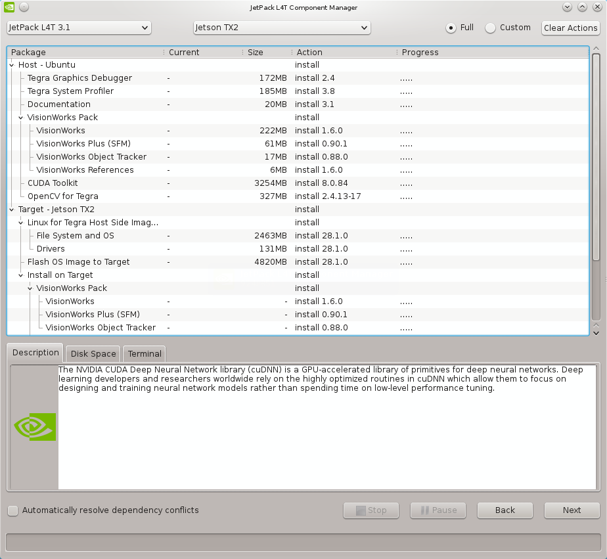Collapse the Host - Ubuntu tree node

(x=12, y=65)
